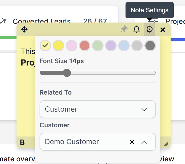
Task: Click the Note Settings gear icon
Action: [x=150, y=29]
